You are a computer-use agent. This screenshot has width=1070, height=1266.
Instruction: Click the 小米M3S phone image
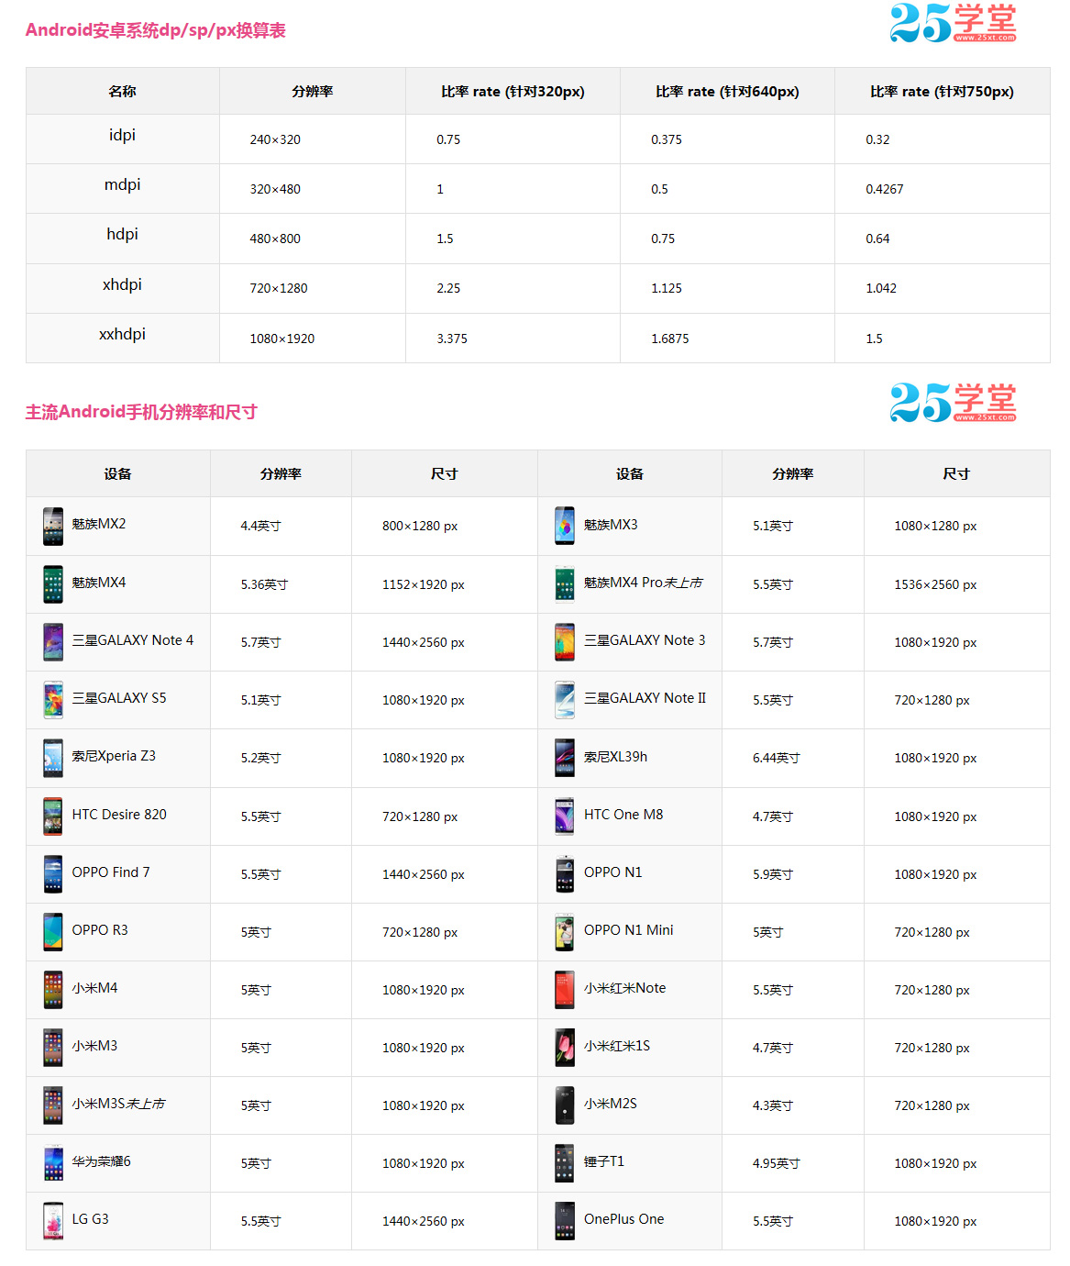pyautogui.click(x=53, y=1105)
